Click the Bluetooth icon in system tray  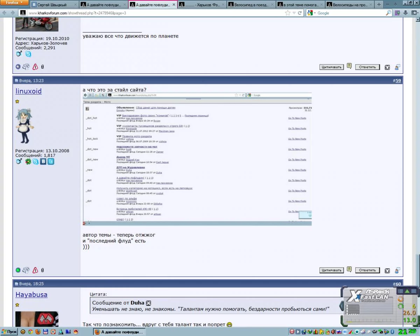click(x=392, y=332)
